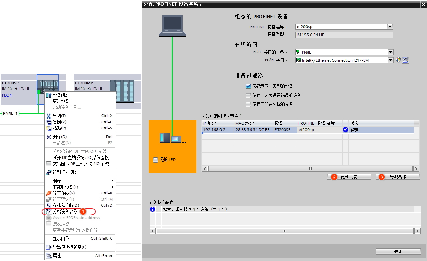Select IP address 192.168.0.2 cell
This screenshot has height=261, width=427.
coord(218,130)
